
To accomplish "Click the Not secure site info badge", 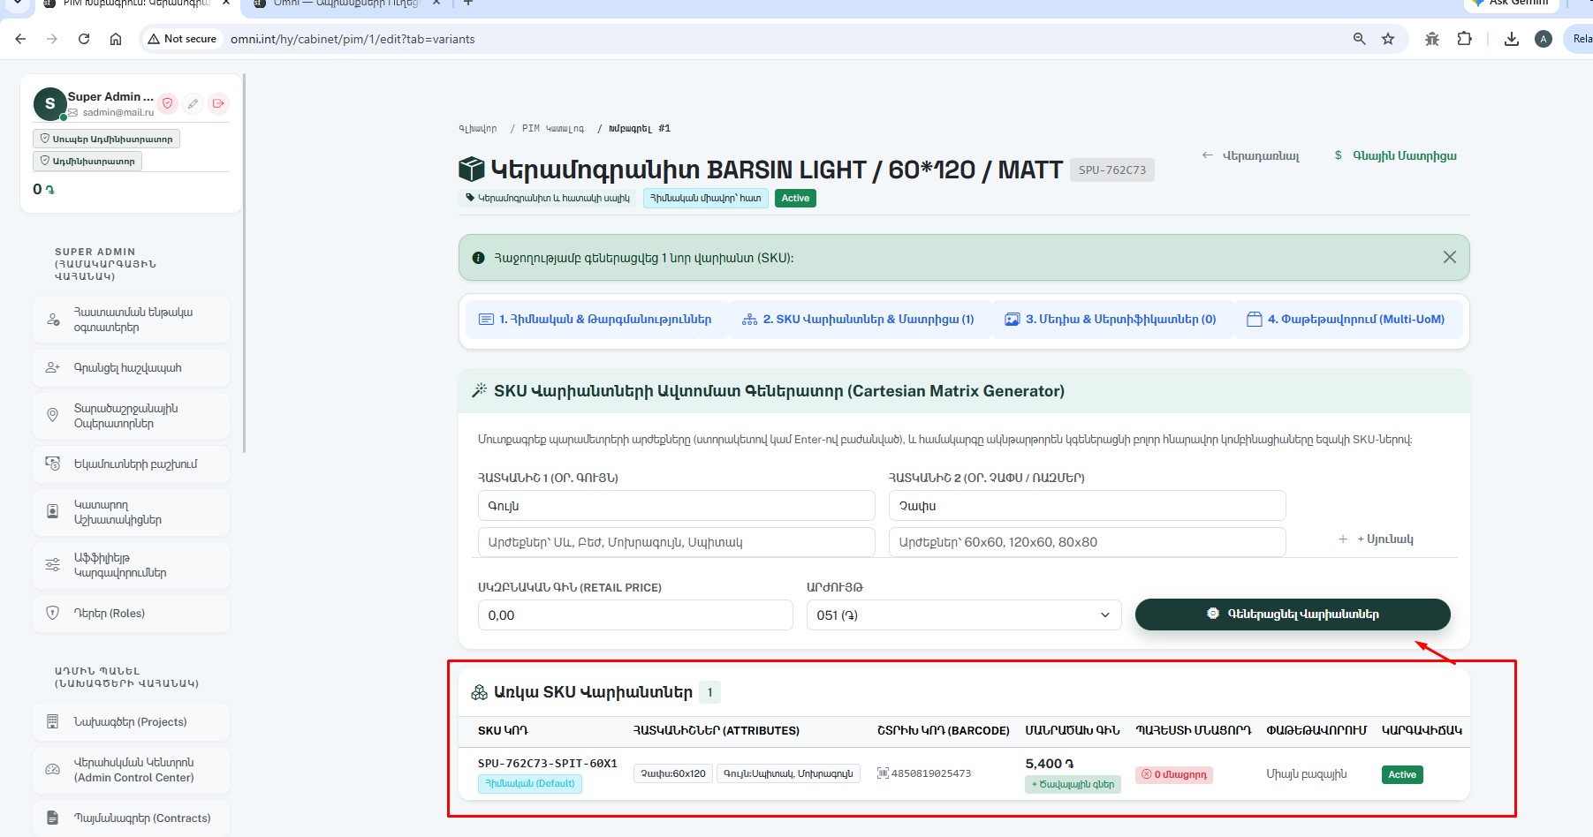I will (182, 39).
